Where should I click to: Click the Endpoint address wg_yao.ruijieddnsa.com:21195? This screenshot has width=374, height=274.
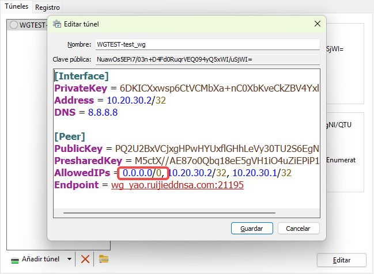177,185
